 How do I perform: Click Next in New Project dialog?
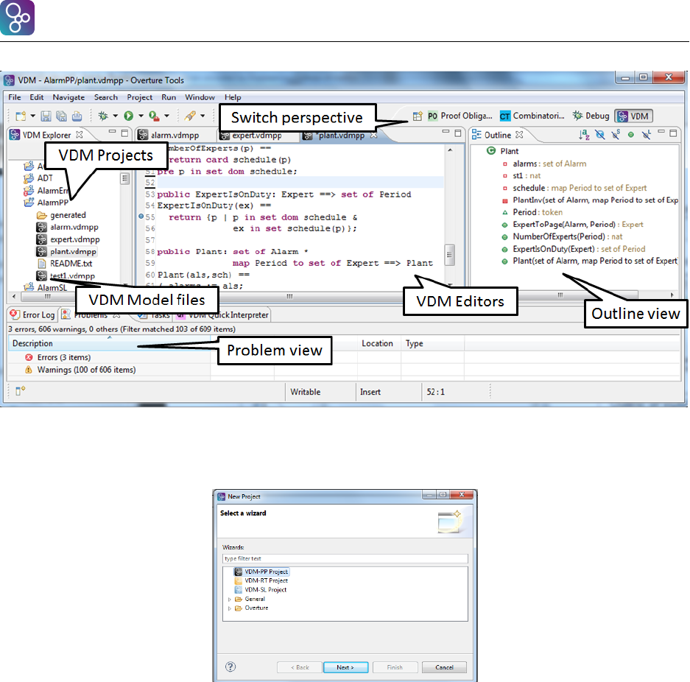(x=346, y=667)
